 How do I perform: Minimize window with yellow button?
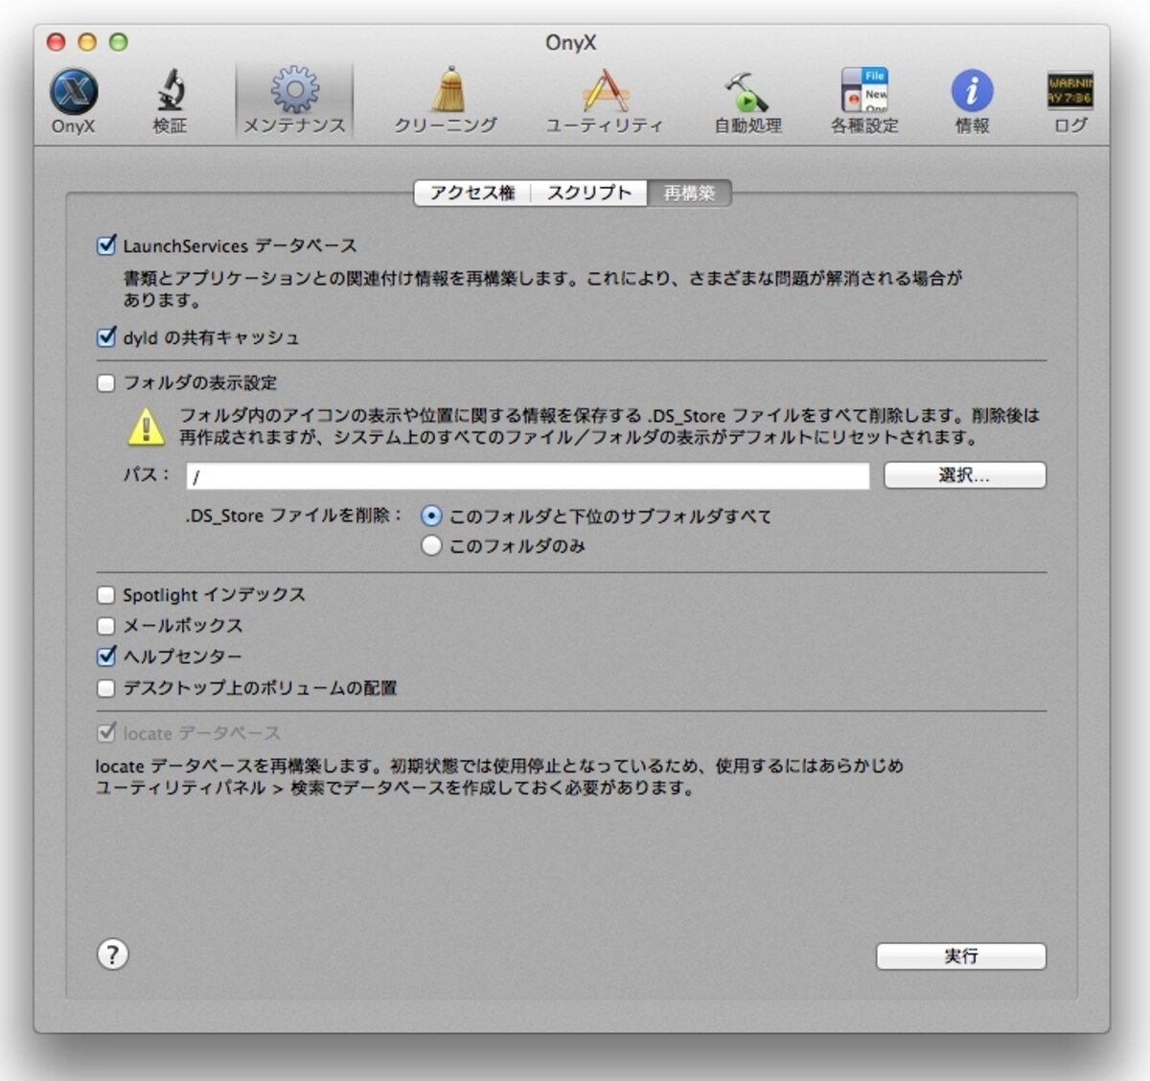pyautogui.click(x=87, y=42)
